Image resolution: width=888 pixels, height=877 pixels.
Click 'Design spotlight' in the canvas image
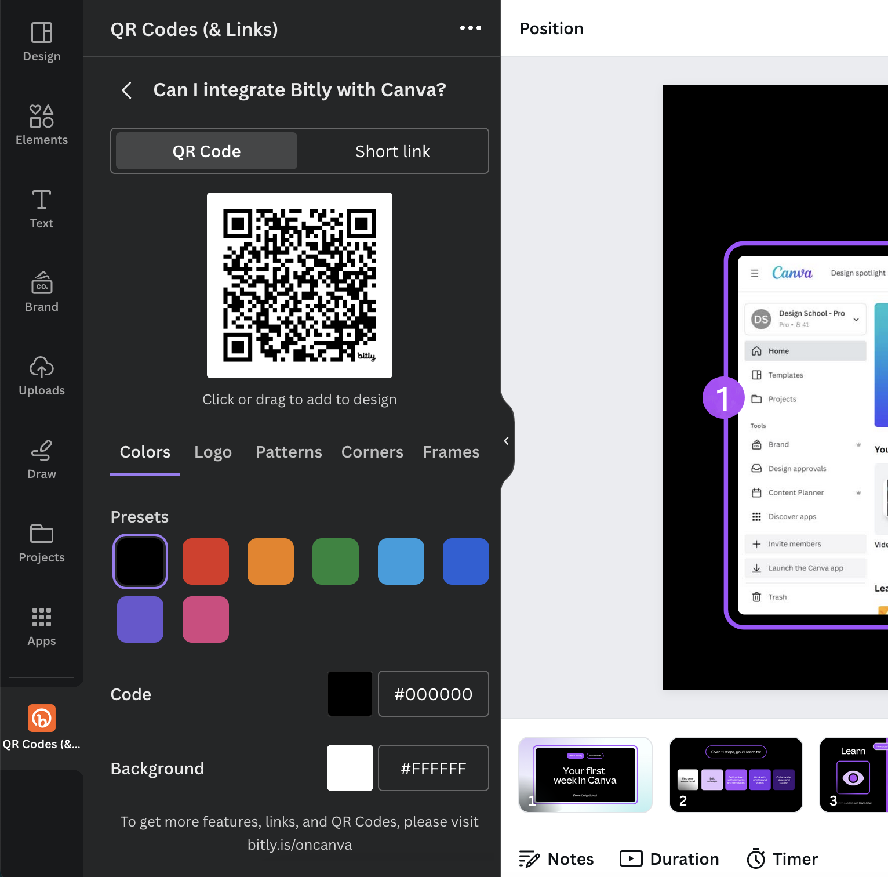[x=858, y=273]
